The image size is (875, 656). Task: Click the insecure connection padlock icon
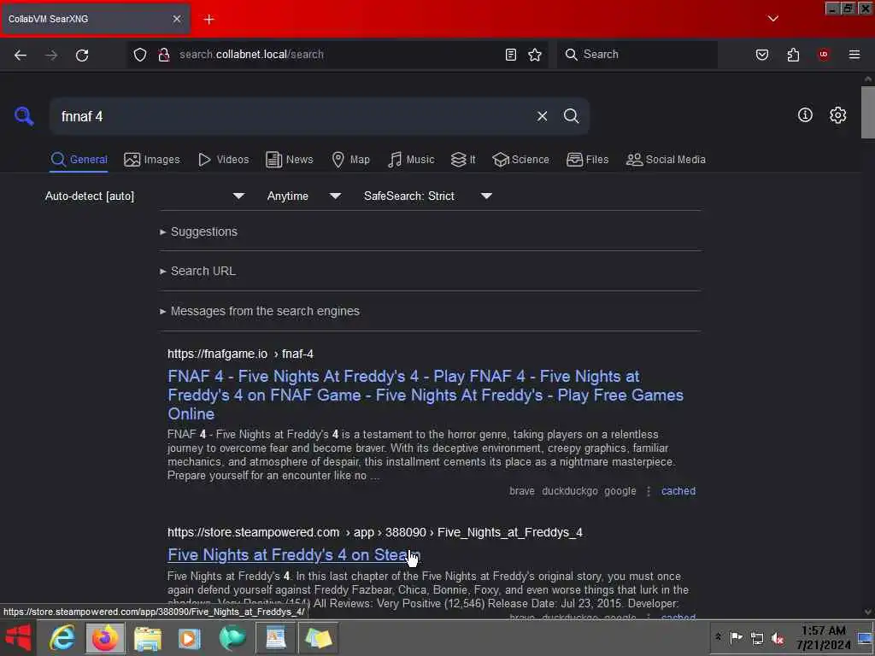[164, 55]
